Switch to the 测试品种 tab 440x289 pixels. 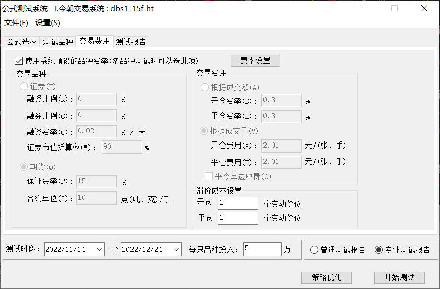coord(58,42)
